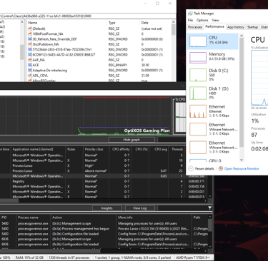The width and height of the screenshot is (268, 261).
Task: Select the Memory graph thumbnail
Action: (198, 58)
